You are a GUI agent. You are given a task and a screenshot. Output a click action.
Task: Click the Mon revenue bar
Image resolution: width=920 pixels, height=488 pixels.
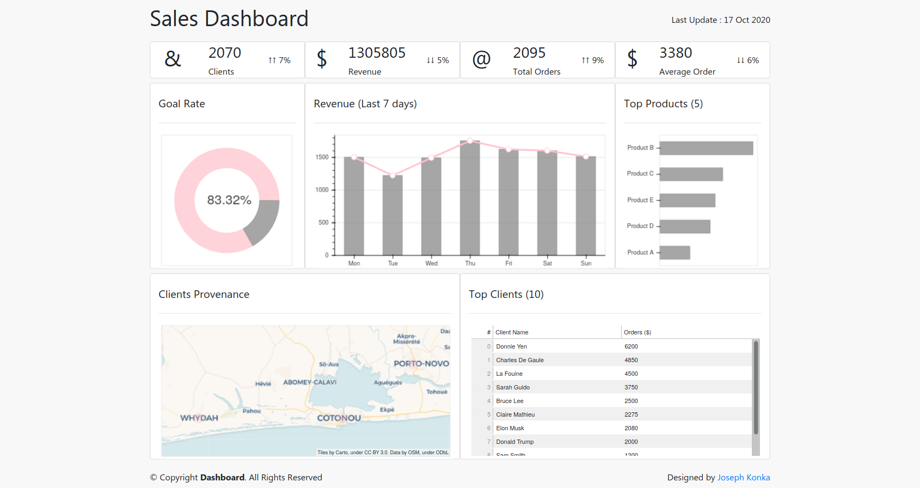pos(354,206)
